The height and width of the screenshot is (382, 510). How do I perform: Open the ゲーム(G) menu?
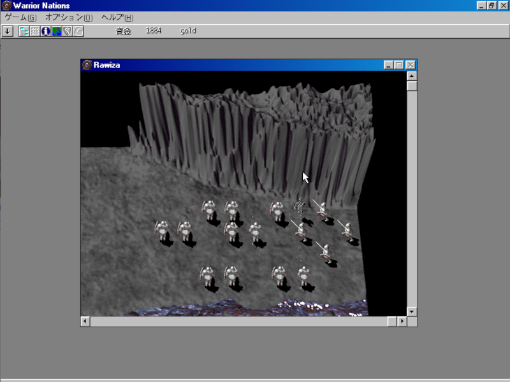coord(20,17)
